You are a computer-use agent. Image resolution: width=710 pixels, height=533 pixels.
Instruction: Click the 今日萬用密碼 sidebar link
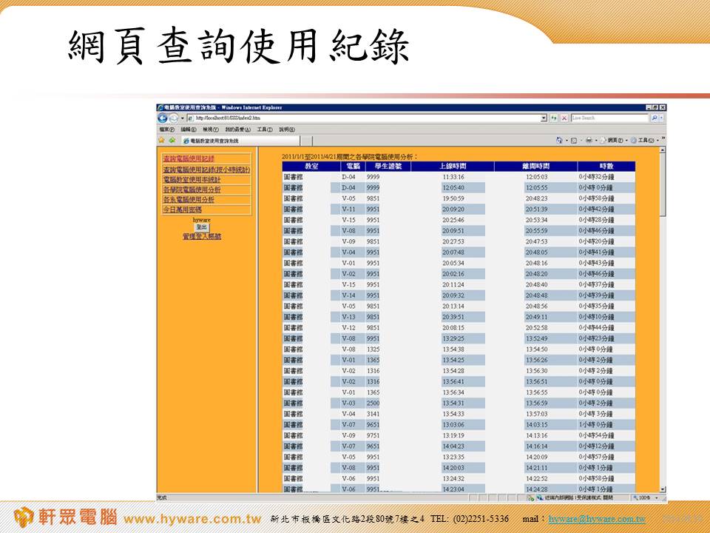click(182, 210)
